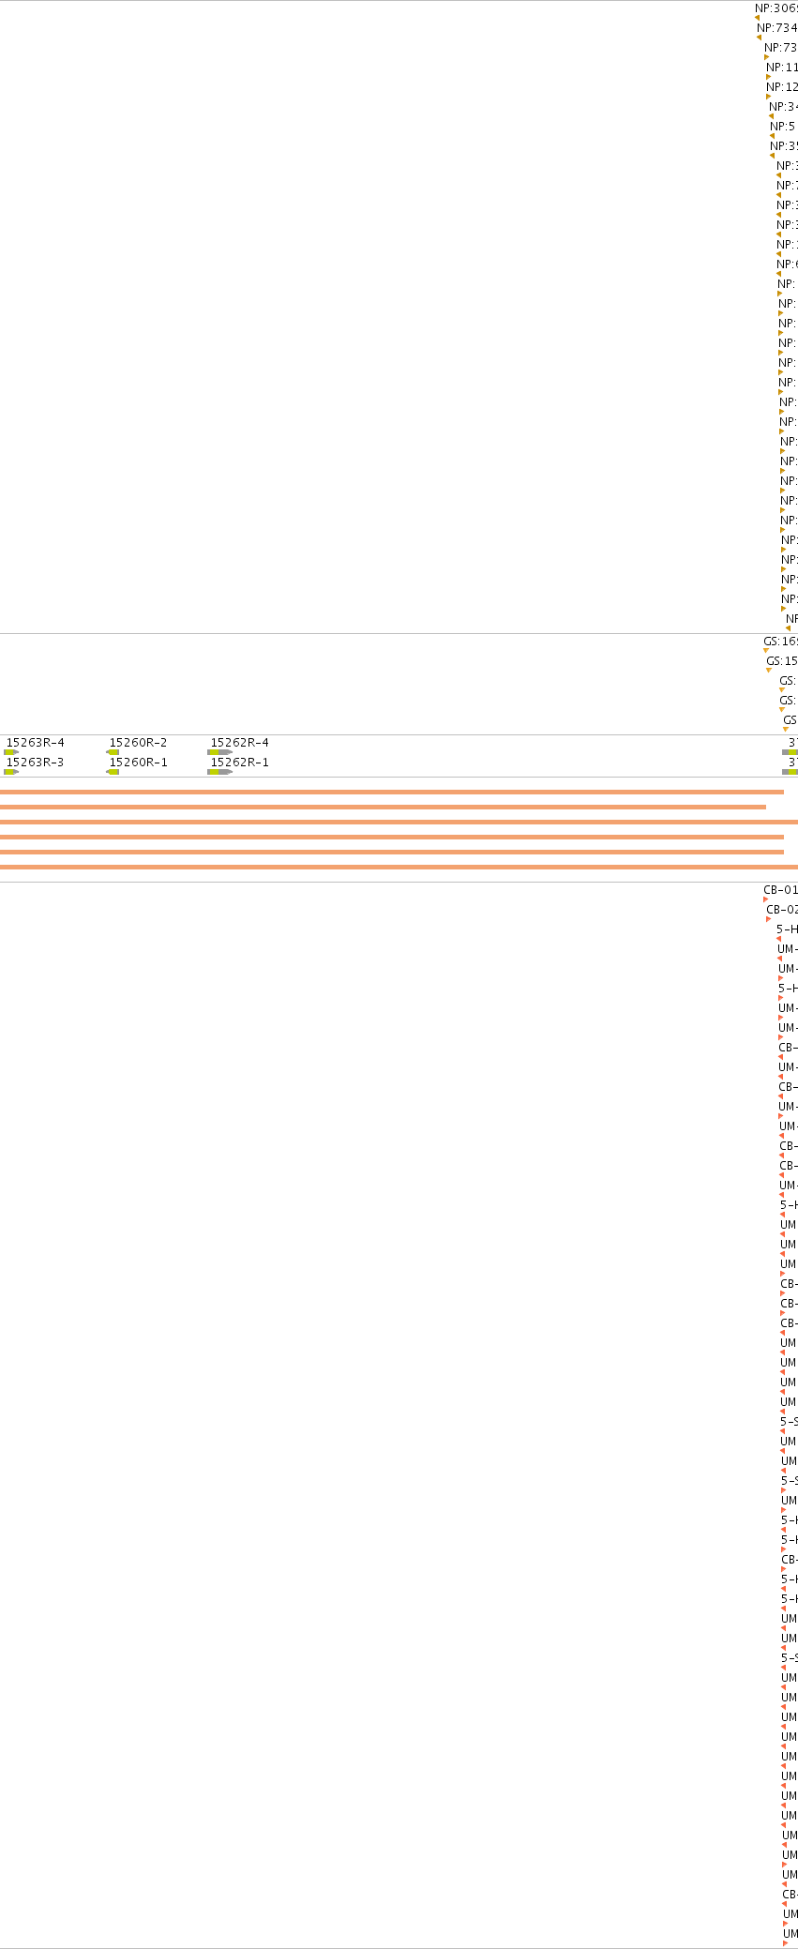Click the NP:5 feature label
Image resolution: width=798 pixels, height=1949 pixels.
point(783,126)
